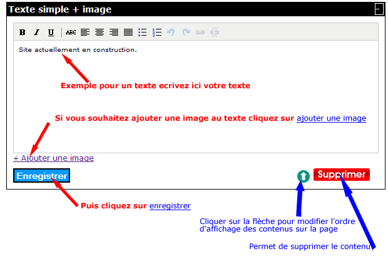Apply strikethrough using the ABC icon
The height and width of the screenshot is (259, 388).
coord(71,32)
